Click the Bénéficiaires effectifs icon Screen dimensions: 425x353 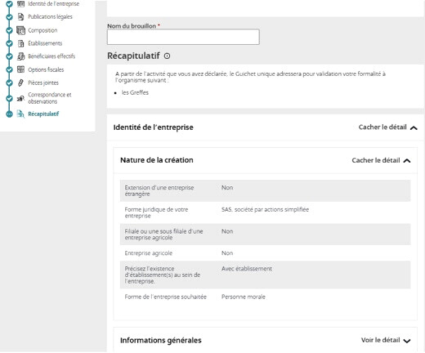(x=21, y=56)
